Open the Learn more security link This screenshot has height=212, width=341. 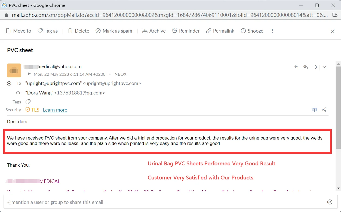(x=55, y=110)
